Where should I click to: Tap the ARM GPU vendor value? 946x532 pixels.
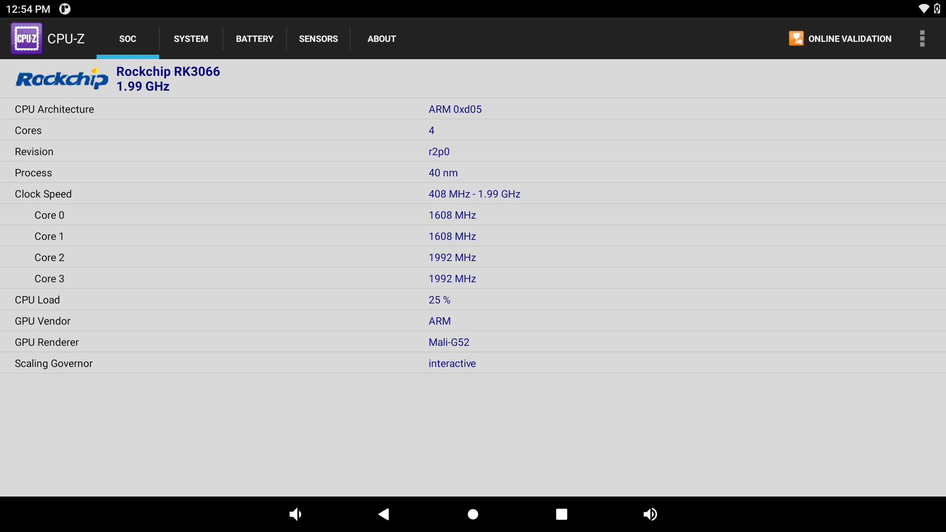point(439,321)
